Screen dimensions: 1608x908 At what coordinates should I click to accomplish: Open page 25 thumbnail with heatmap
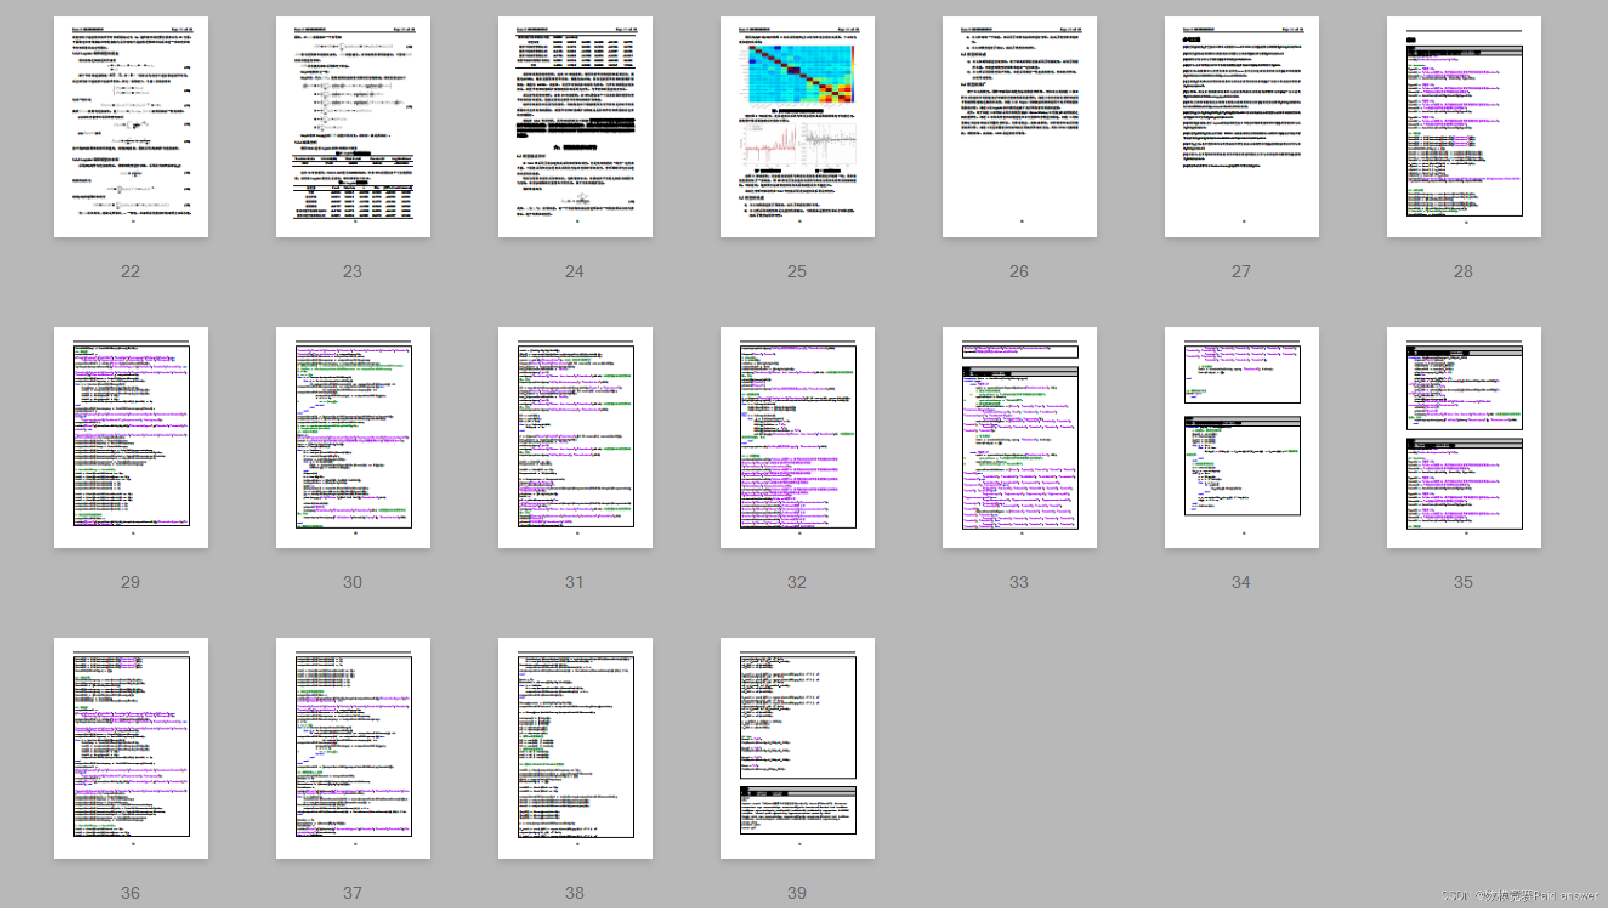[x=797, y=127]
